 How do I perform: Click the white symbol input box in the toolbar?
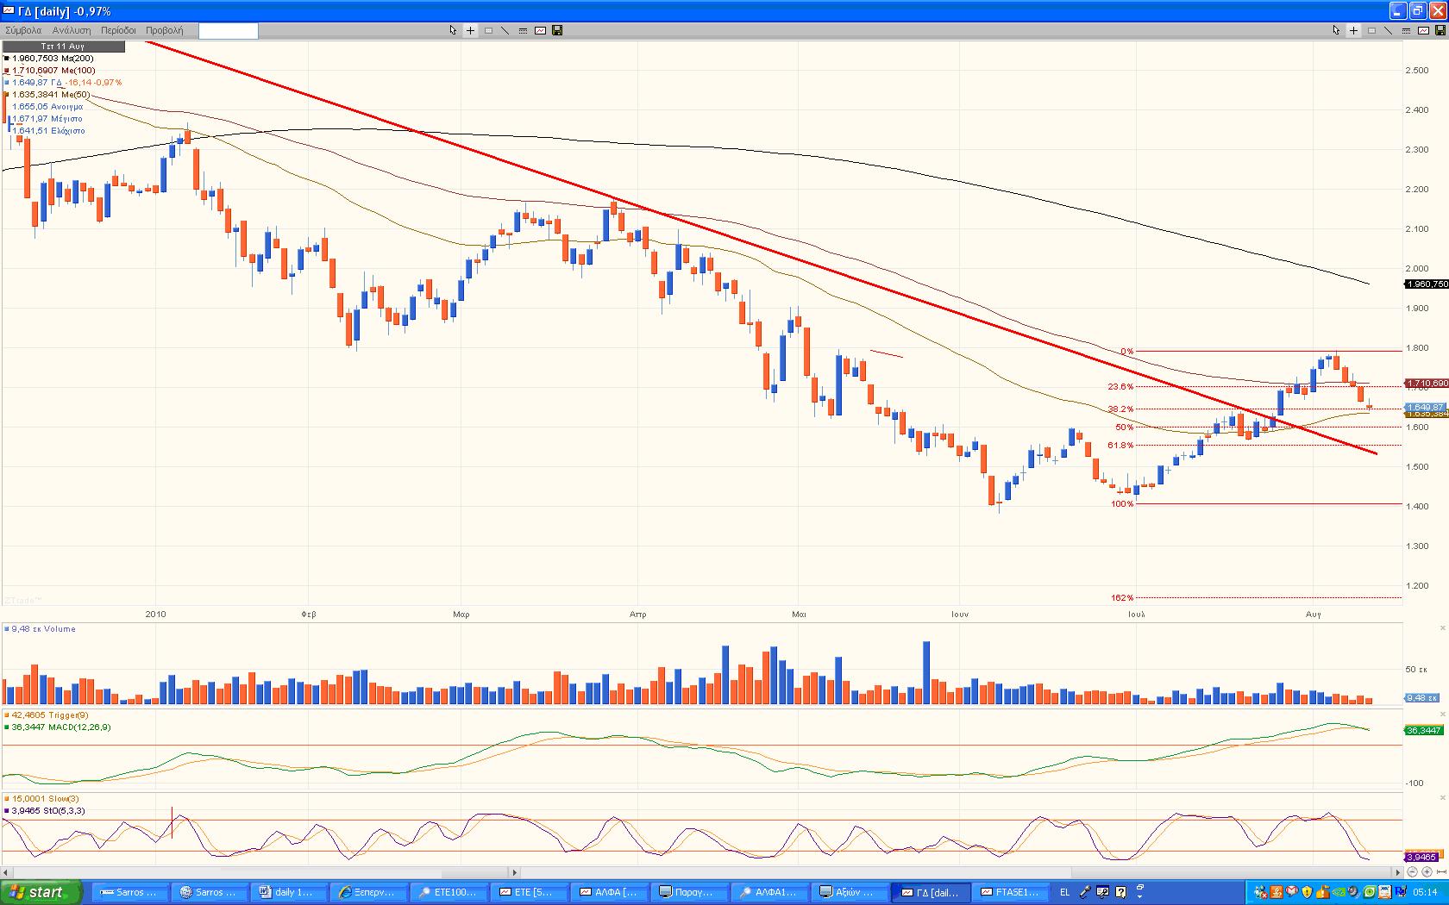[229, 31]
